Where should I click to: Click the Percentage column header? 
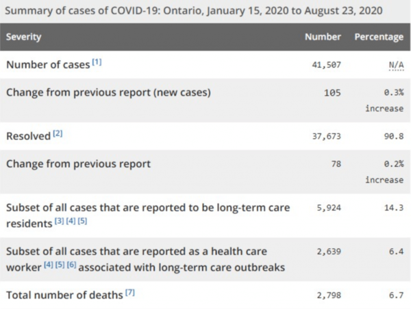[378, 36]
